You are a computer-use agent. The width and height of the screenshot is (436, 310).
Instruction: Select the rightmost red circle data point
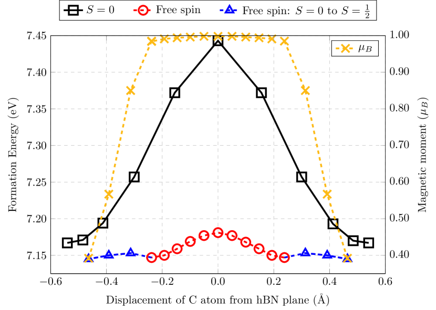[x=284, y=257]
